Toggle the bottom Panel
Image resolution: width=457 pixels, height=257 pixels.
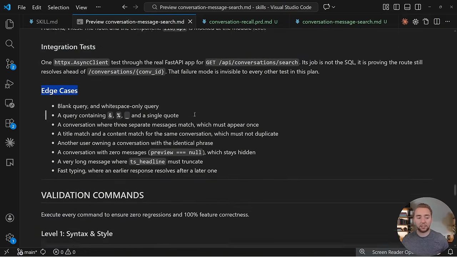click(x=407, y=7)
